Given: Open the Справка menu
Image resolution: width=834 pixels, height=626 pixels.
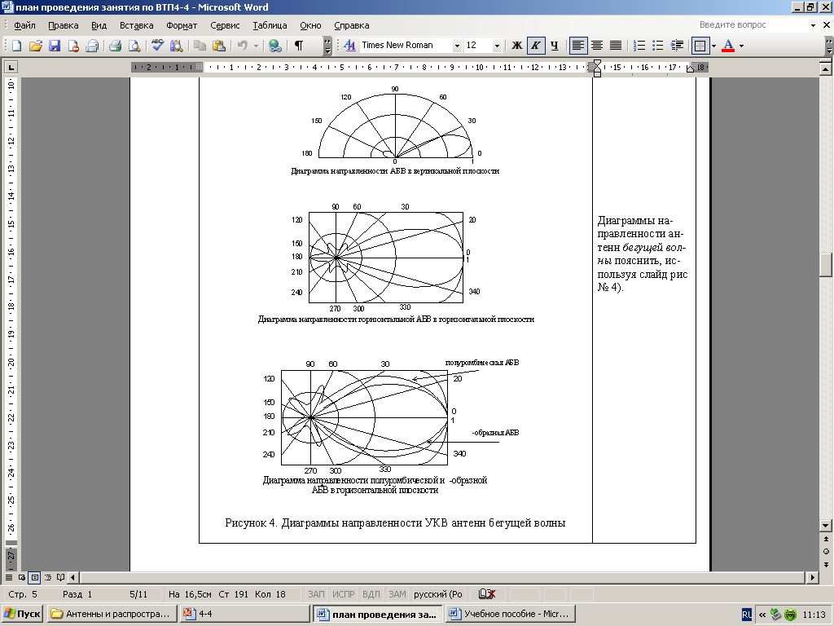Looking at the screenshot, I should pyautogui.click(x=352, y=25).
